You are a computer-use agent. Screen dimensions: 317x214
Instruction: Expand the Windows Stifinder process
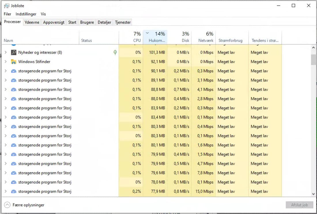pos(5,62)
